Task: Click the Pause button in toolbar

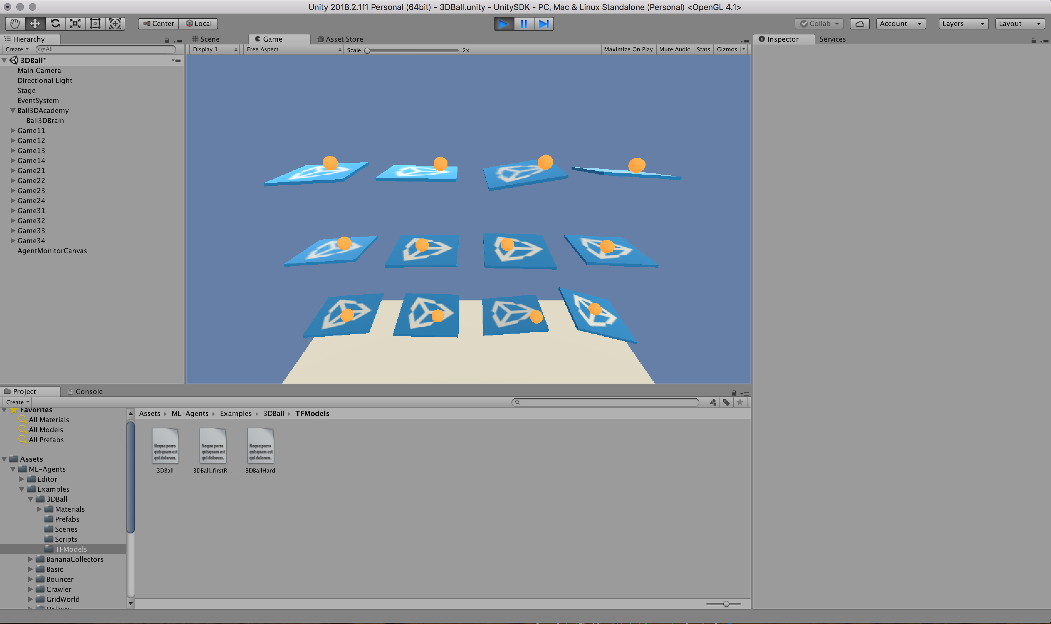Action: 524,23
